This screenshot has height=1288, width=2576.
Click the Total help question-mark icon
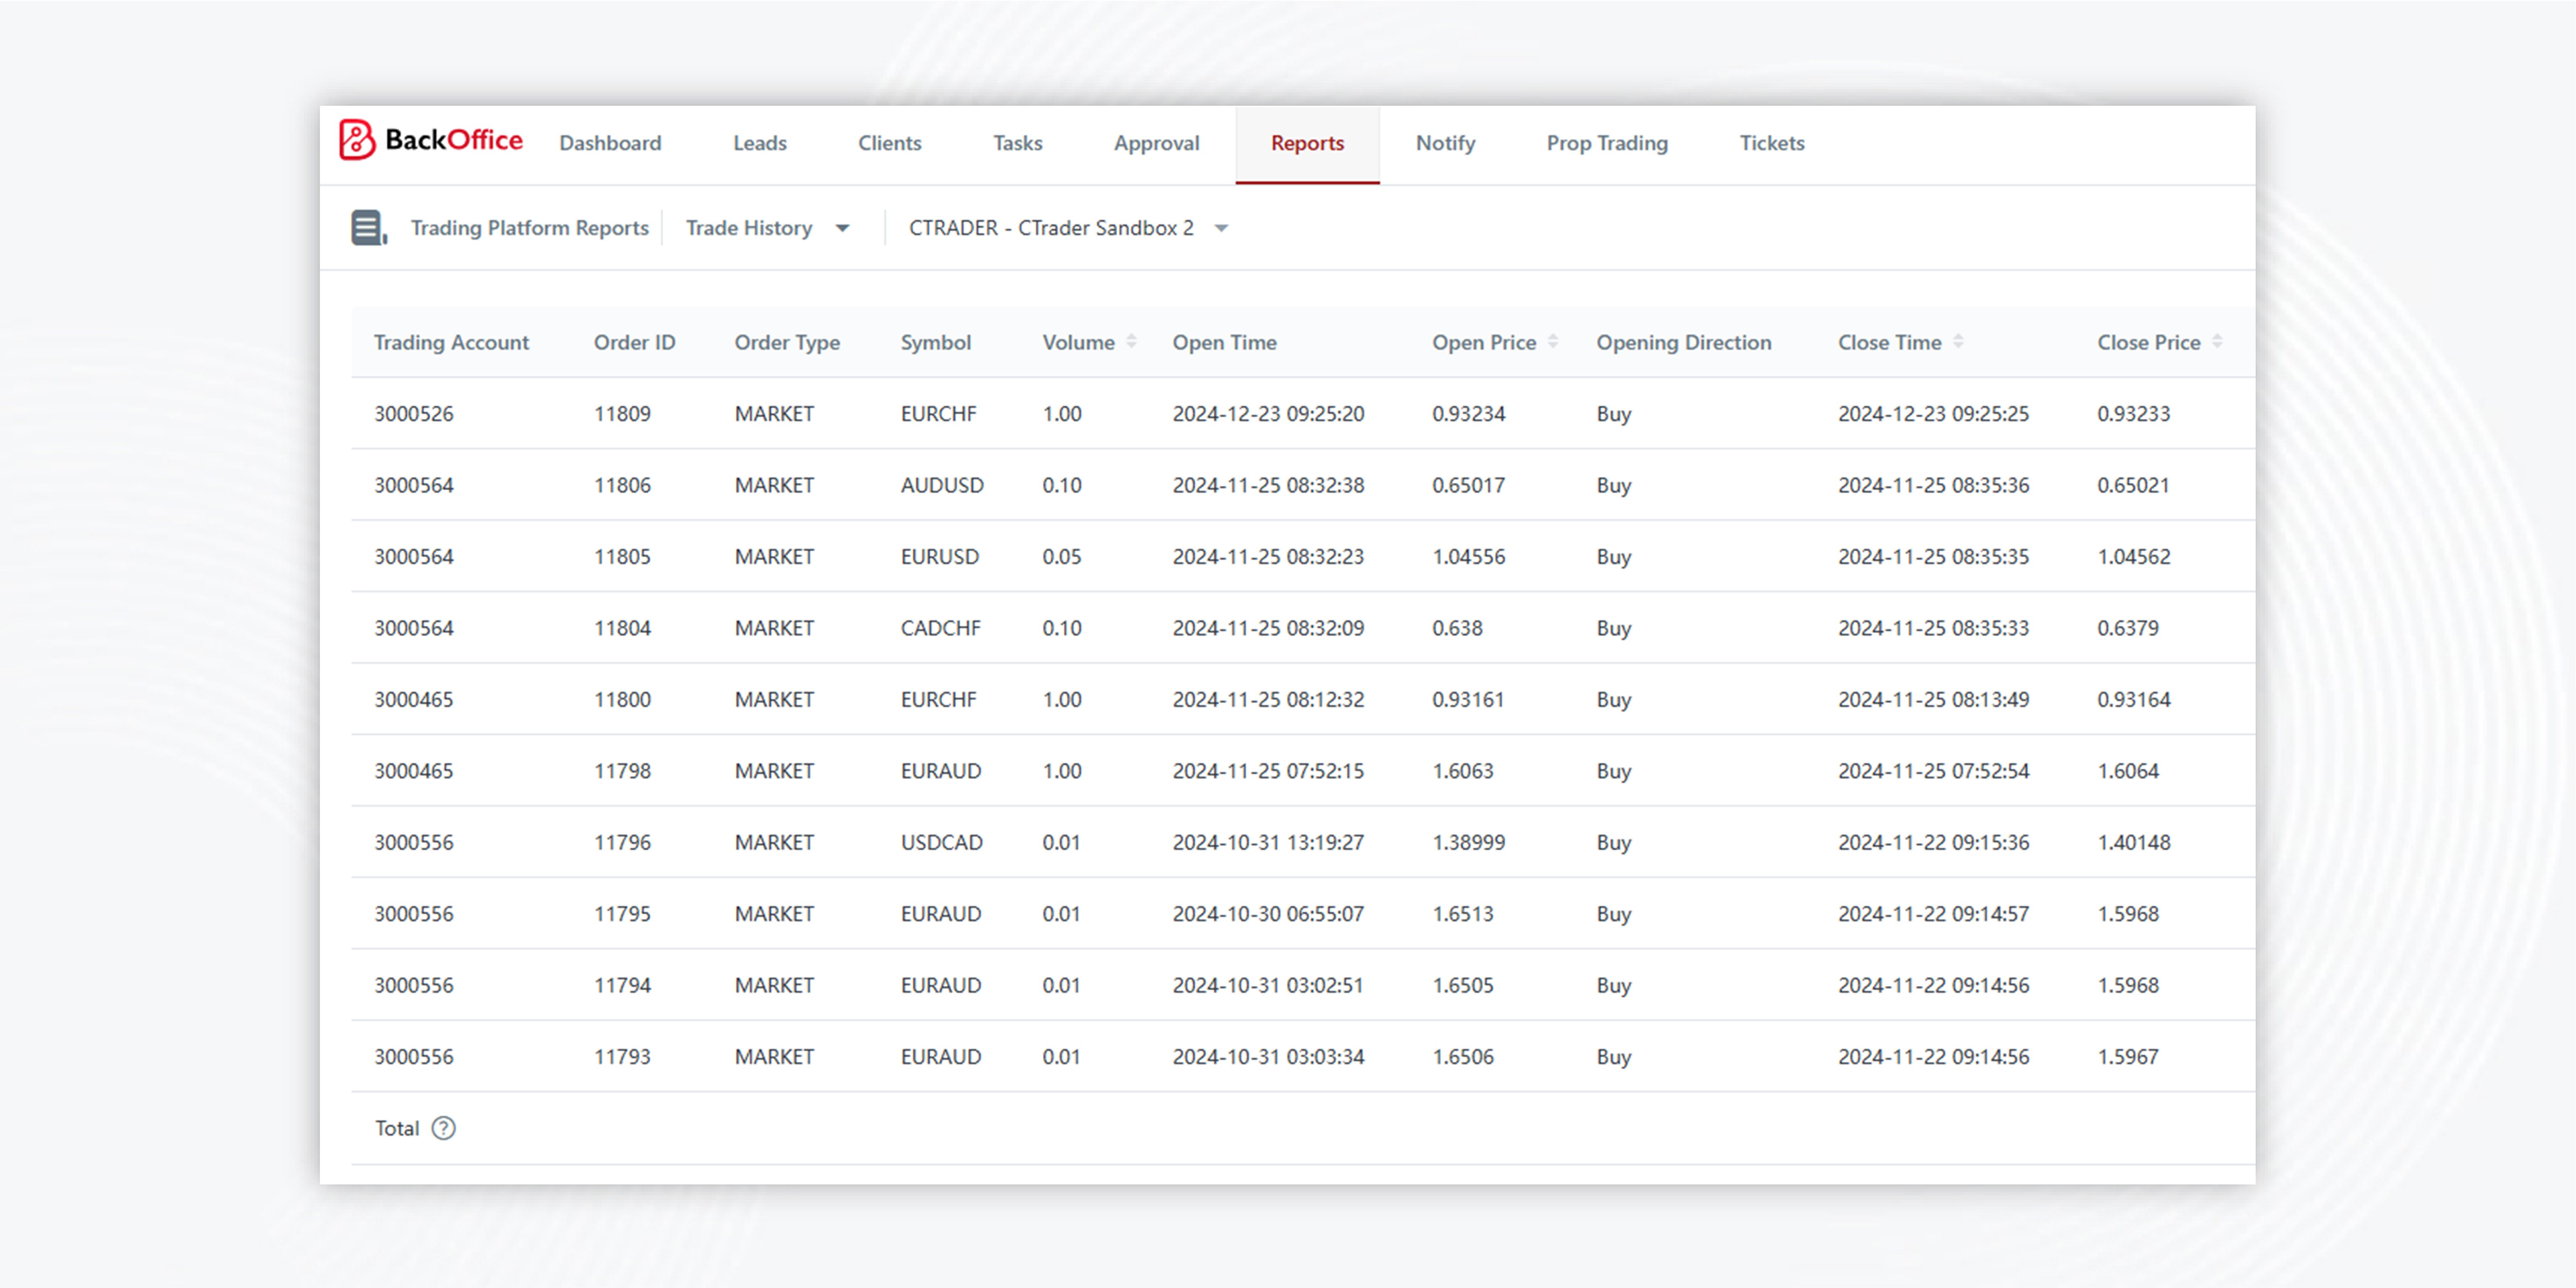443,1128
